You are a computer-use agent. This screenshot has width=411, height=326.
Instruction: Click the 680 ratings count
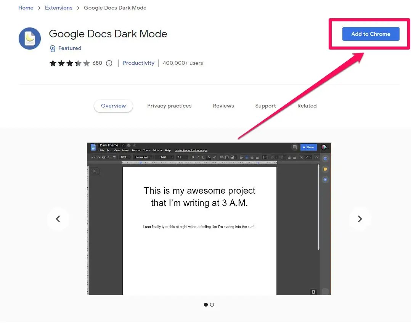tap(97, 63)
